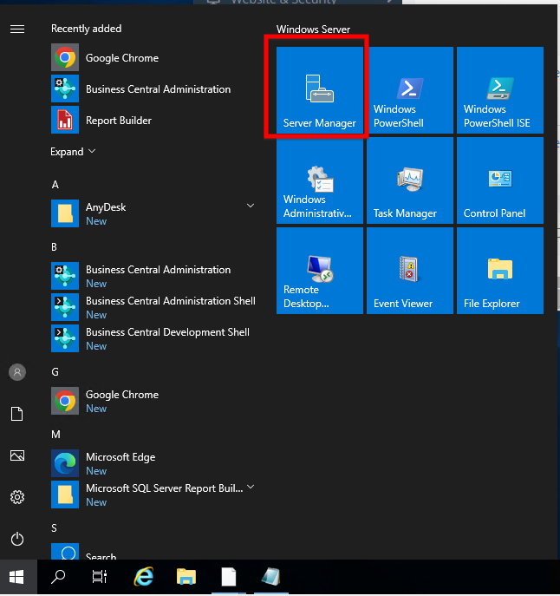Click the Windows Server group title

(x=314, y=29)
